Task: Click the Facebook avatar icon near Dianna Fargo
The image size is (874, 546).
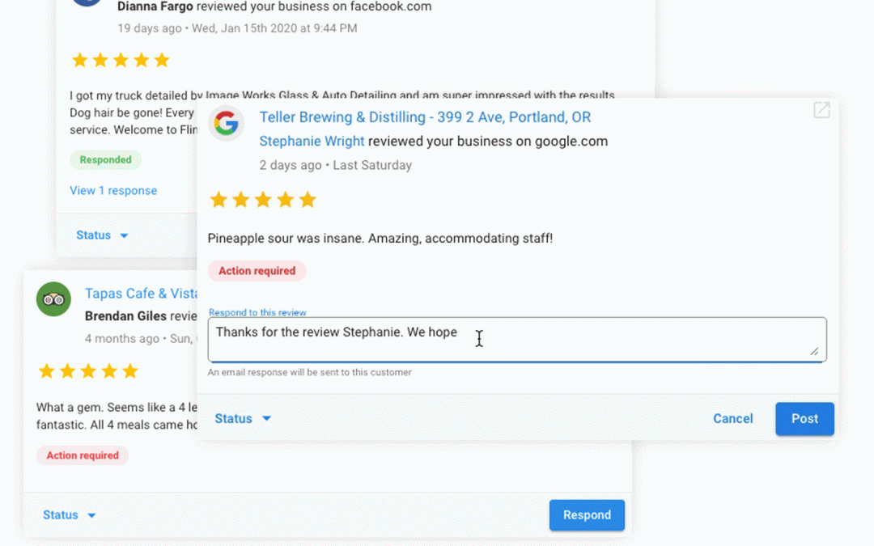Action: click(87, 2)
